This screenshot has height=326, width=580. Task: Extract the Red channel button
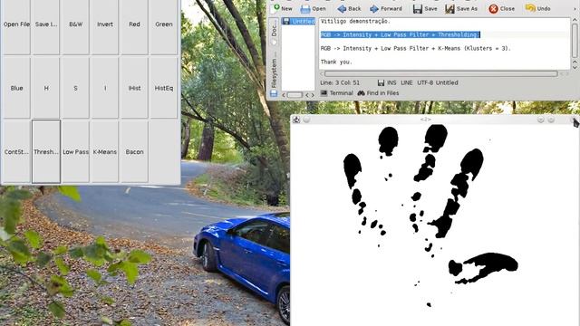point(134,24)
